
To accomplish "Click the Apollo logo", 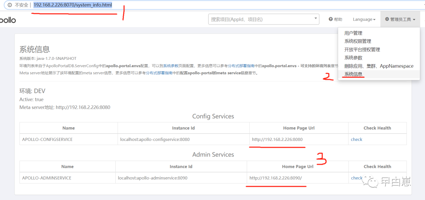I will 8,20.
